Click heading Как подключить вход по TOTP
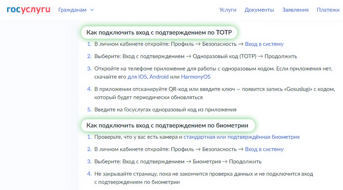 (x=159, y=33)
